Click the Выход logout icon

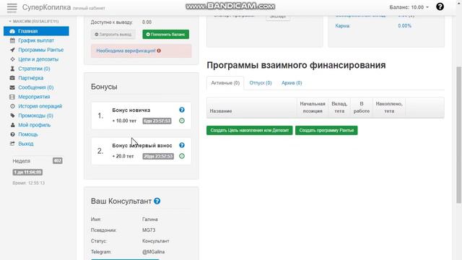point(12,144)
